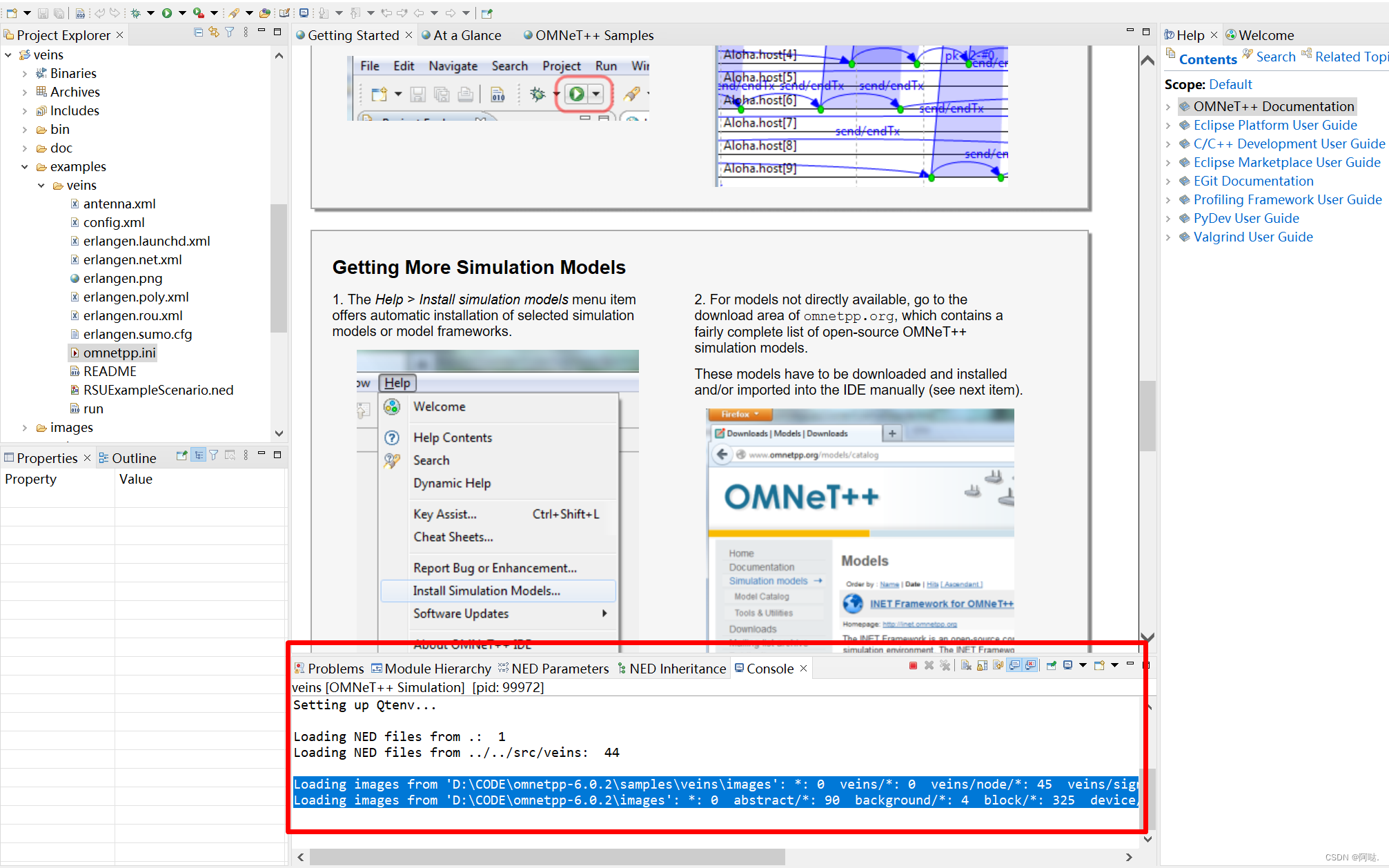Screen dimensions: 1389x868
Task: Click Collapse All in Project Explorer
Action: click(x=199, y=32)
